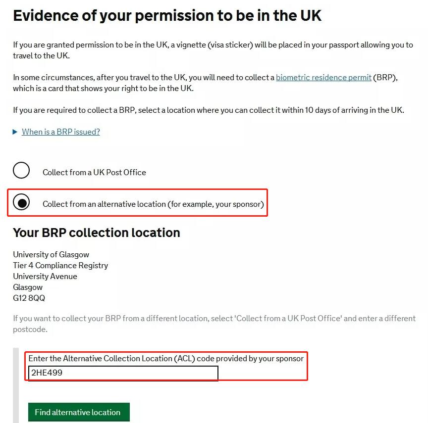Click the blue arrow icon before "When is a BRP issued?"
428x423 pixels.
[15, 132]
